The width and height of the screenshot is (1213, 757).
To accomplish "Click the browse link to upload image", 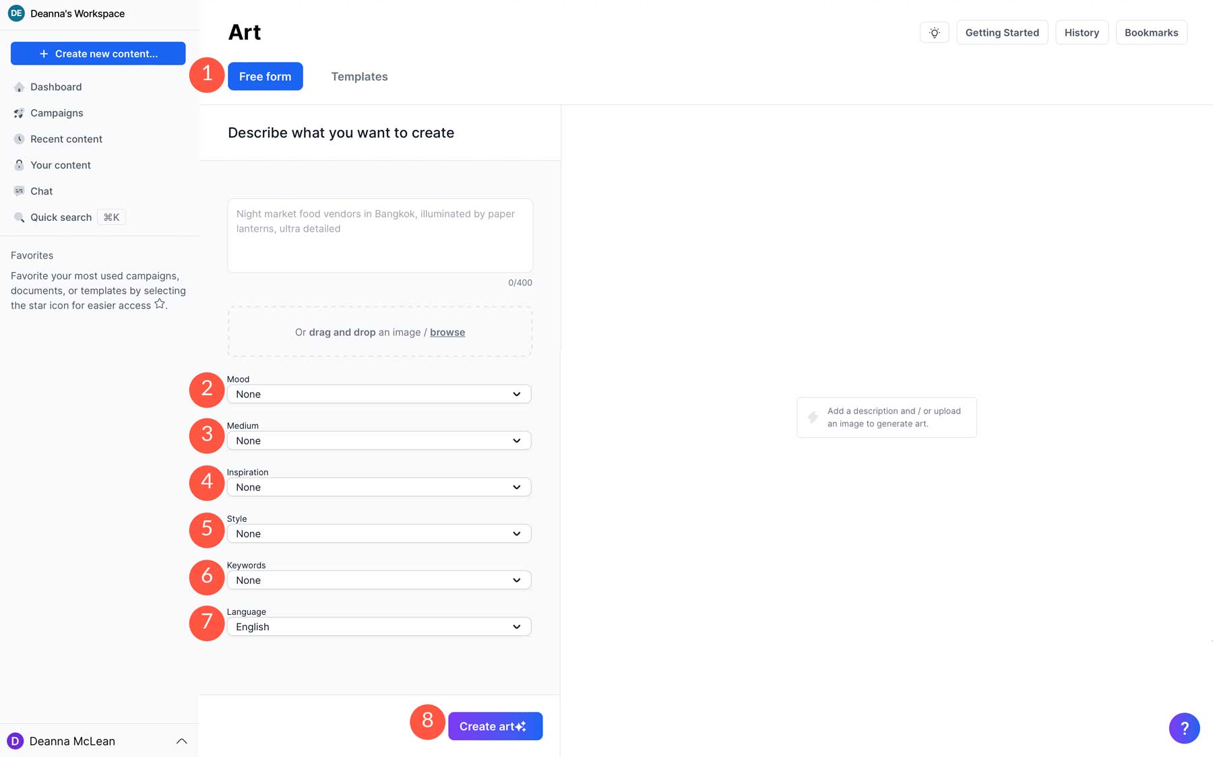I will click(447, 332).
